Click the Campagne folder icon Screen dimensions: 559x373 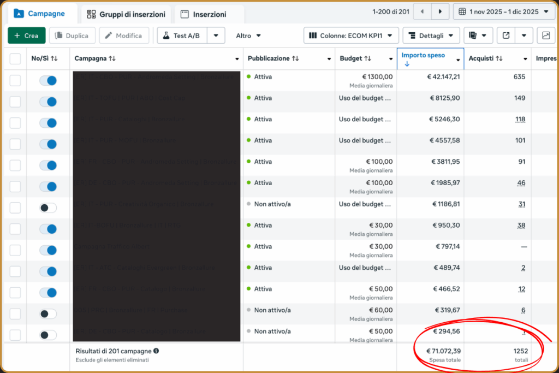coord(19,14)
